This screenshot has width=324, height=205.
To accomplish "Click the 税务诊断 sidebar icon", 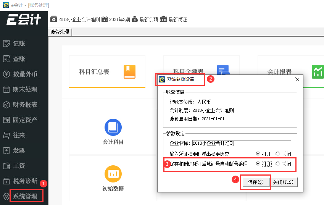I will click(x=6, y=181).
